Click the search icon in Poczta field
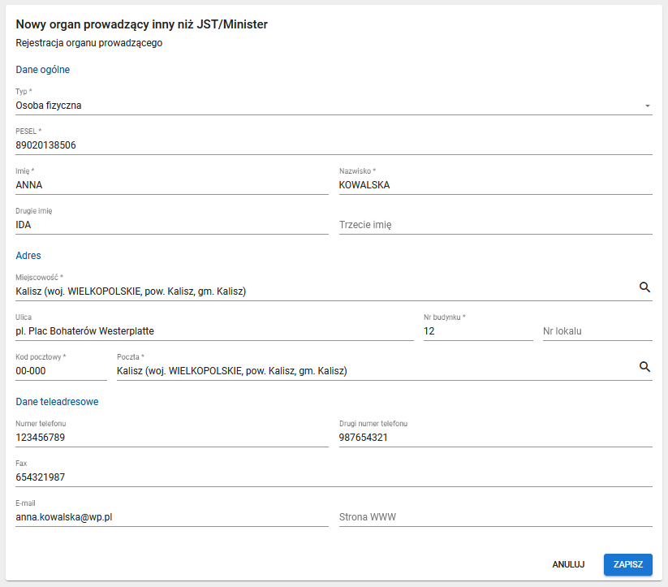 pos(644,367)
